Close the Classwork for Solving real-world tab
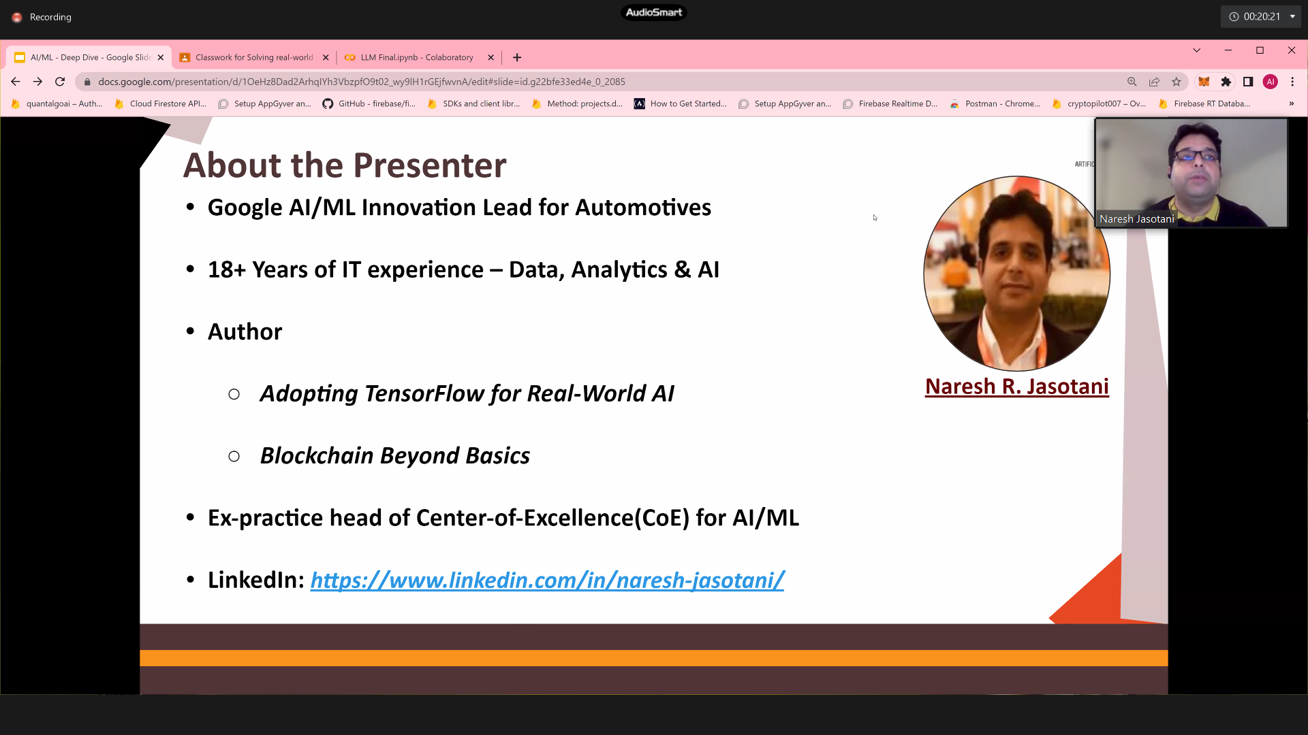Viewport: 1308px width, 735px height. pos(326,57)
